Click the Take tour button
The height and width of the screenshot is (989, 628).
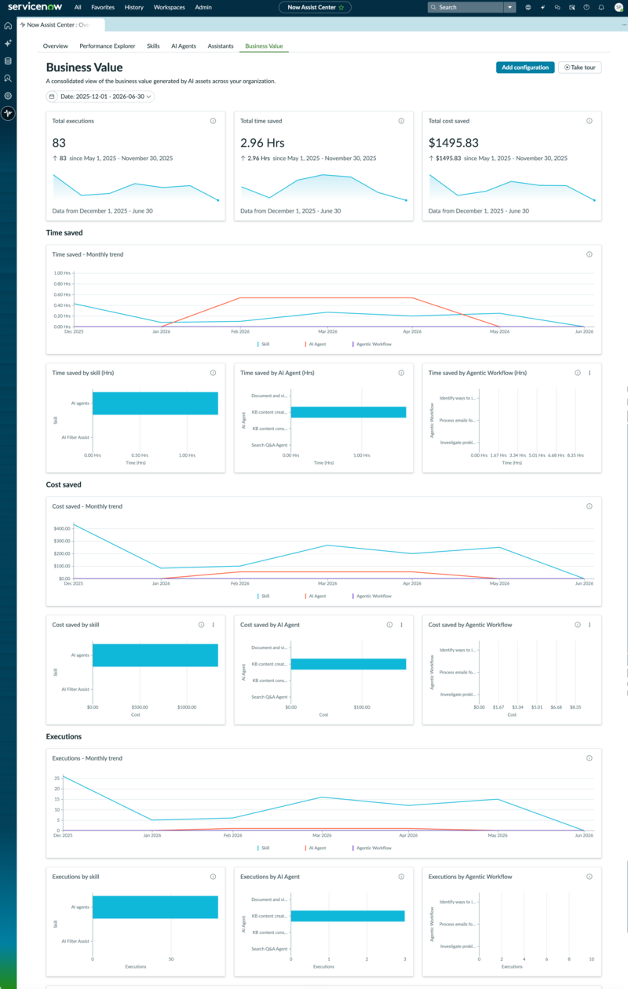(x=580, y=68)
